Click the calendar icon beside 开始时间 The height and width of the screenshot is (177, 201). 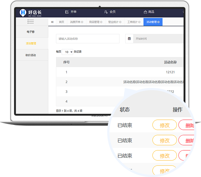click(129, 39)
